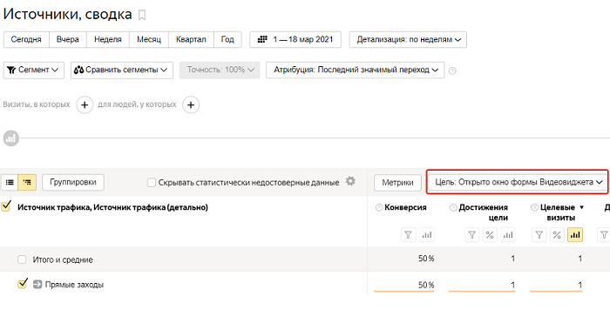Enable hiding statistically unreliable data
The height and width of the screenshot is (323, 610).
coord(152,182)
